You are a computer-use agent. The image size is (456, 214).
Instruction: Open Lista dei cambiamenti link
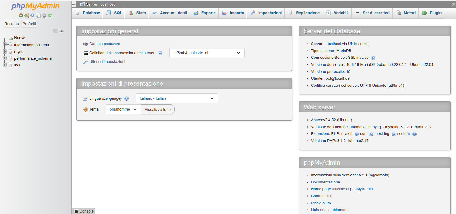pos(330,210)
